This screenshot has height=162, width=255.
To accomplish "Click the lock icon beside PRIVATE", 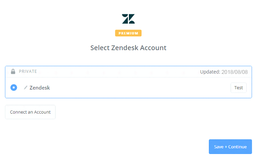I will click(x=13, y=71).
